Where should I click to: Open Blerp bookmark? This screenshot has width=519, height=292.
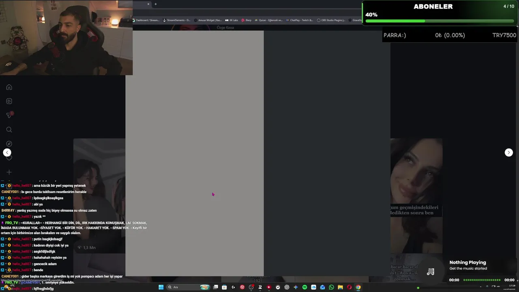coord(246,20)
